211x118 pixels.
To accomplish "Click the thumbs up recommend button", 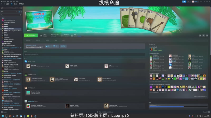I will pos(48,46).
